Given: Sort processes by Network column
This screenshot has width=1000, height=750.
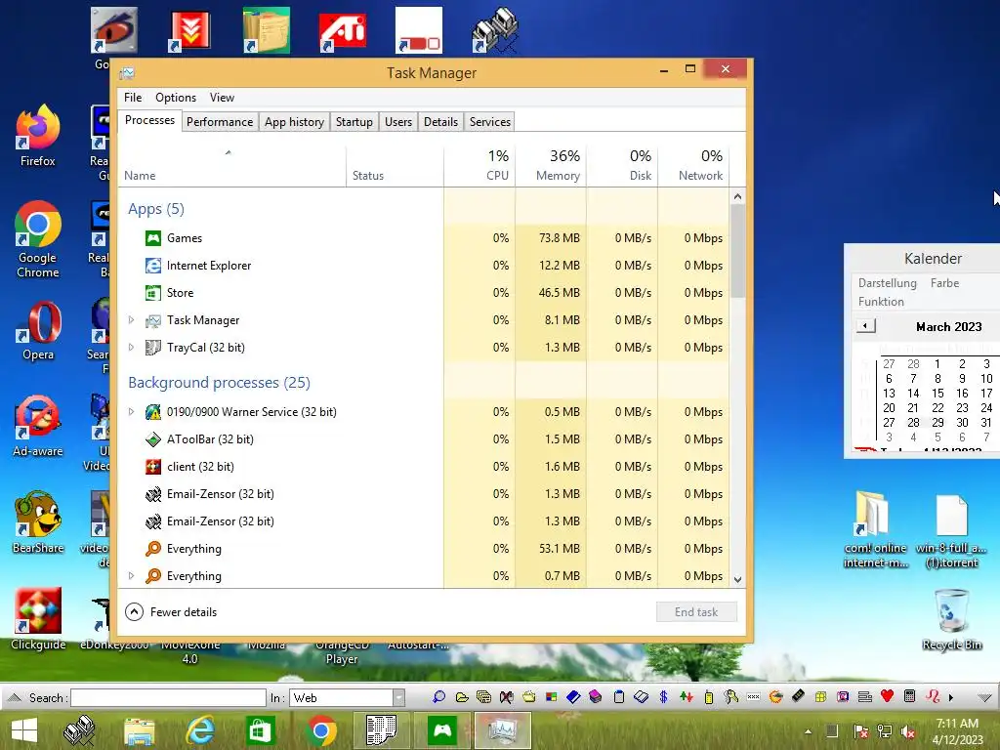Looking at the screenshot, I should tap(694, 166).
